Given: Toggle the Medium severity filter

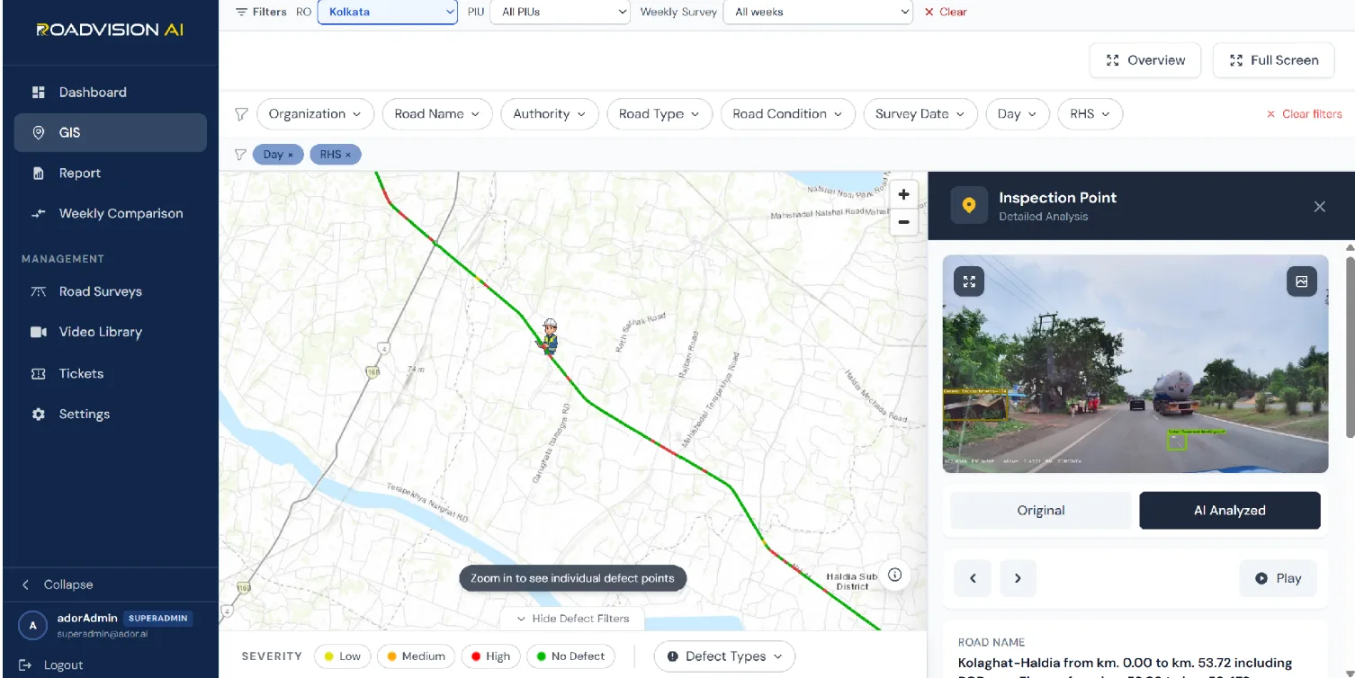Looking at the screenshot, I should point(416,656).
